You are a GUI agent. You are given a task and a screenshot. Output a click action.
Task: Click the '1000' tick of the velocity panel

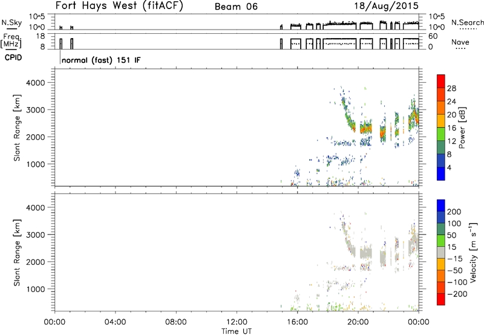[36, 289]
